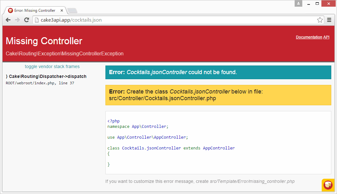Open the Documentation link
337x194 pixels.
click(x=309, y=37)
